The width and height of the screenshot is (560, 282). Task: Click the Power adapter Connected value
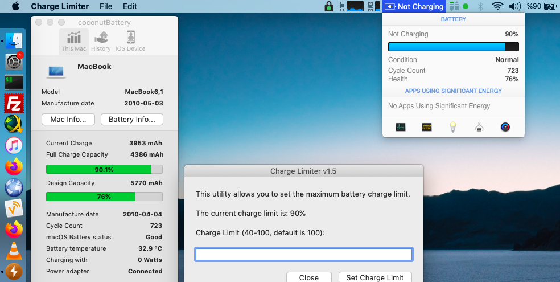pyautogui.click(x=145, y=271)
